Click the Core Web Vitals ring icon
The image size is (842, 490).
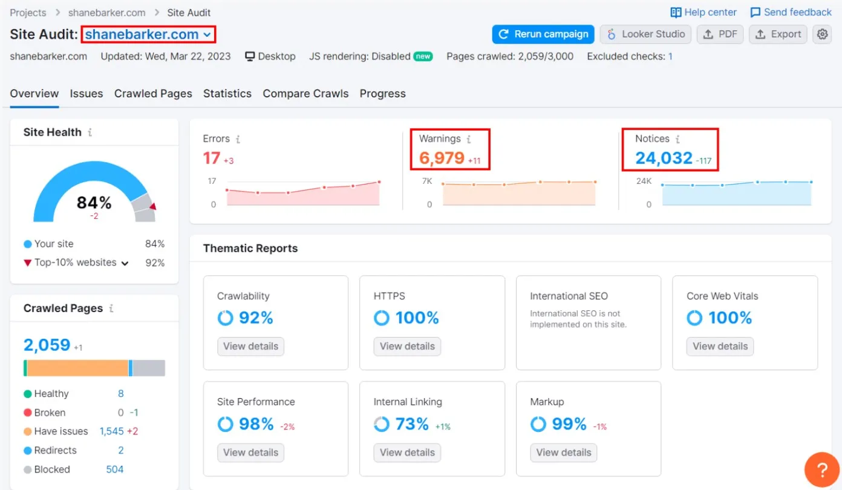[694, 318]
